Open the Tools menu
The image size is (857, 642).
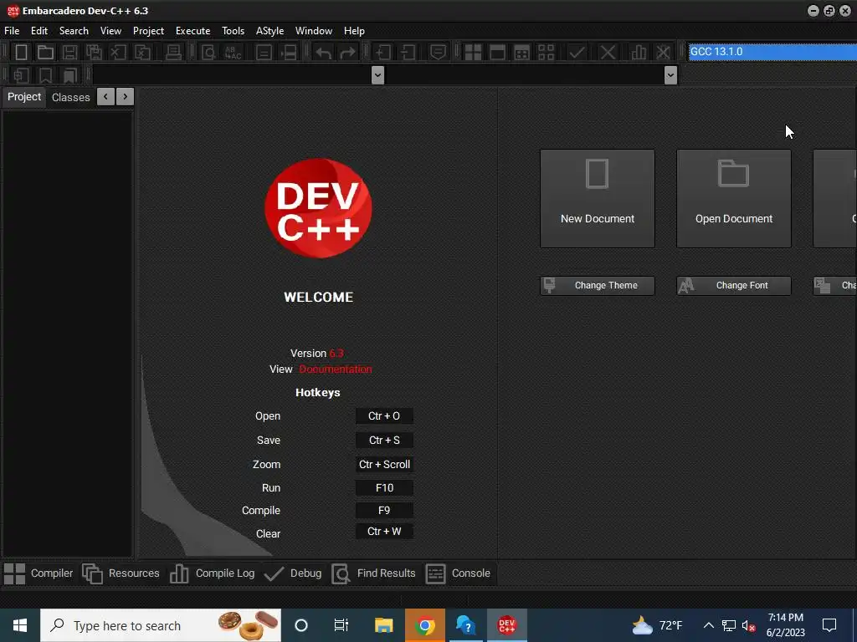pyautogui.click(x=233, y=31)
